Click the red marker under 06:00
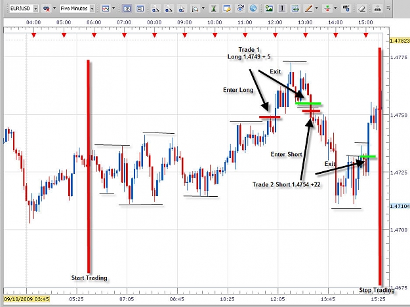 pyautogui.click(x=94, y=35)
